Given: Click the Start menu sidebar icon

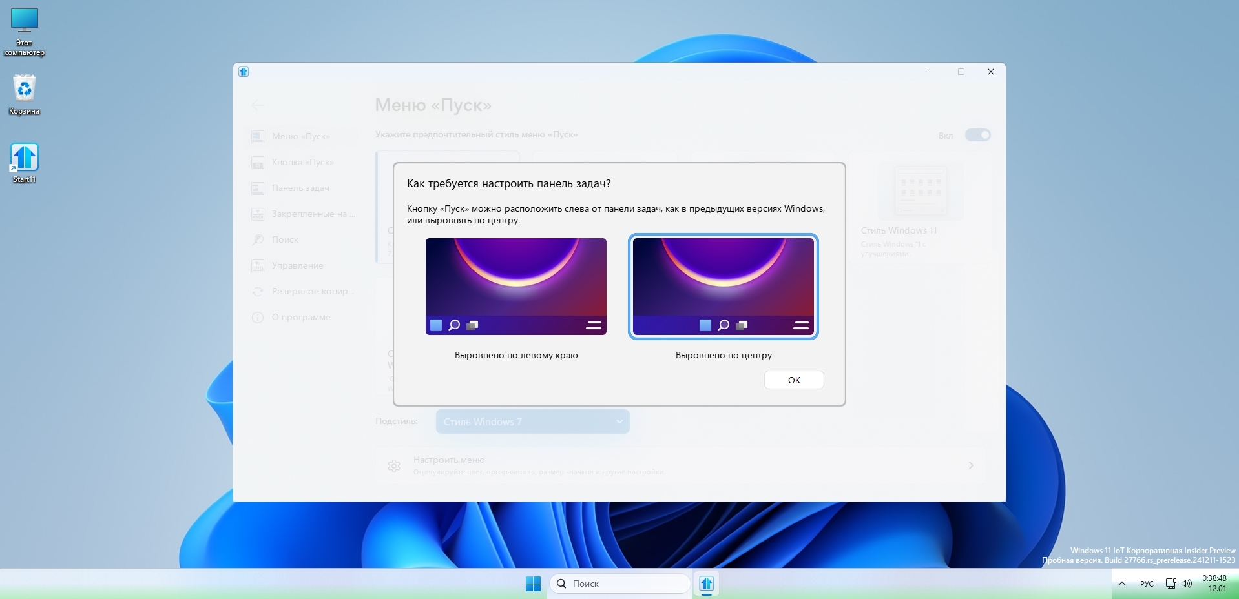Looking at the screenshot, I should tap(258, 136).
